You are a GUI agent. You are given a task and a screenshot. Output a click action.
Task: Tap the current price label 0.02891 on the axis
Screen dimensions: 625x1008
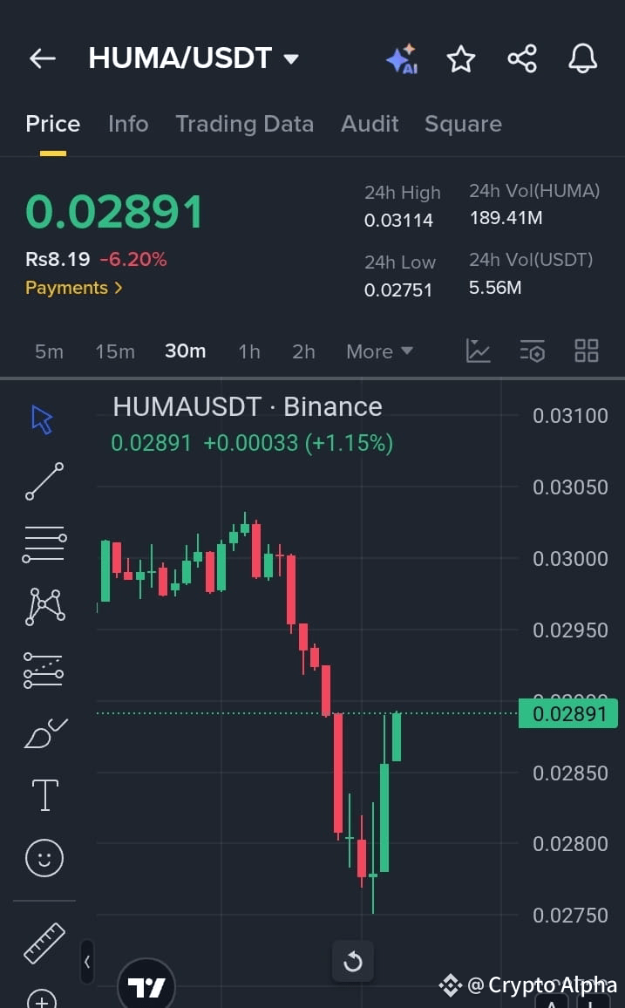coord(568,713)
